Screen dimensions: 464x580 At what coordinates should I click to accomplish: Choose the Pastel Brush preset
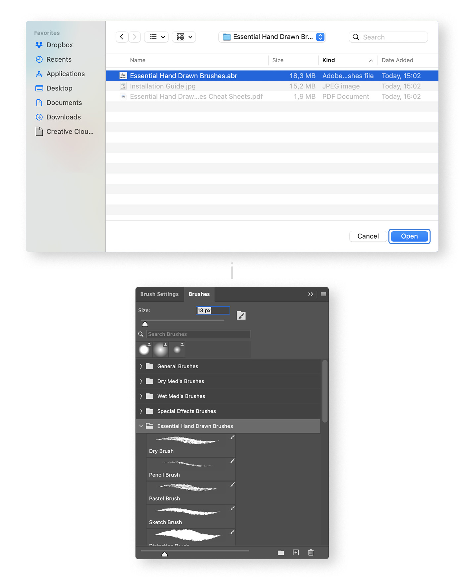[191, 493]
